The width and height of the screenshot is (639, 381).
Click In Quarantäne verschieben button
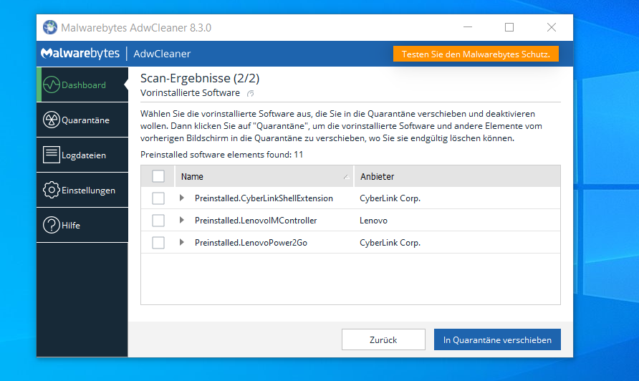[x=497, y=339]
